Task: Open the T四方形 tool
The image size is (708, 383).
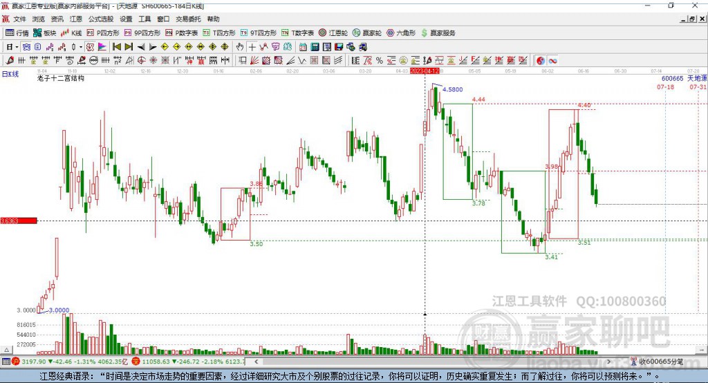Action: [x=219, y=33]
